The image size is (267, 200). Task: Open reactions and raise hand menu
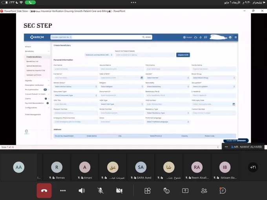click(x=166, y=191)
